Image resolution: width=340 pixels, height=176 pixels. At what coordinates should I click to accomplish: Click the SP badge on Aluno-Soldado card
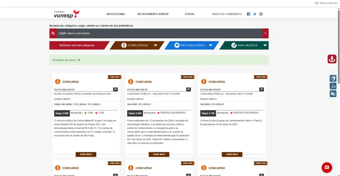tap(115, 89)
